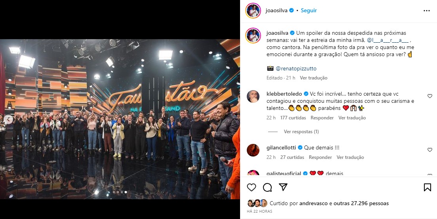Image resolution: width=437 pixels, height=219 pixels.
Task: Open joaosilva profile avatar in header
Action: [x=253, y=11]
